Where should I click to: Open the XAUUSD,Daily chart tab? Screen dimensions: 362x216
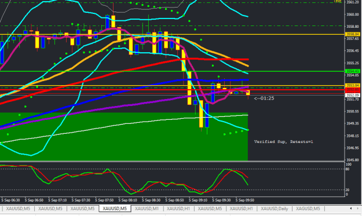tap(275, 208)
